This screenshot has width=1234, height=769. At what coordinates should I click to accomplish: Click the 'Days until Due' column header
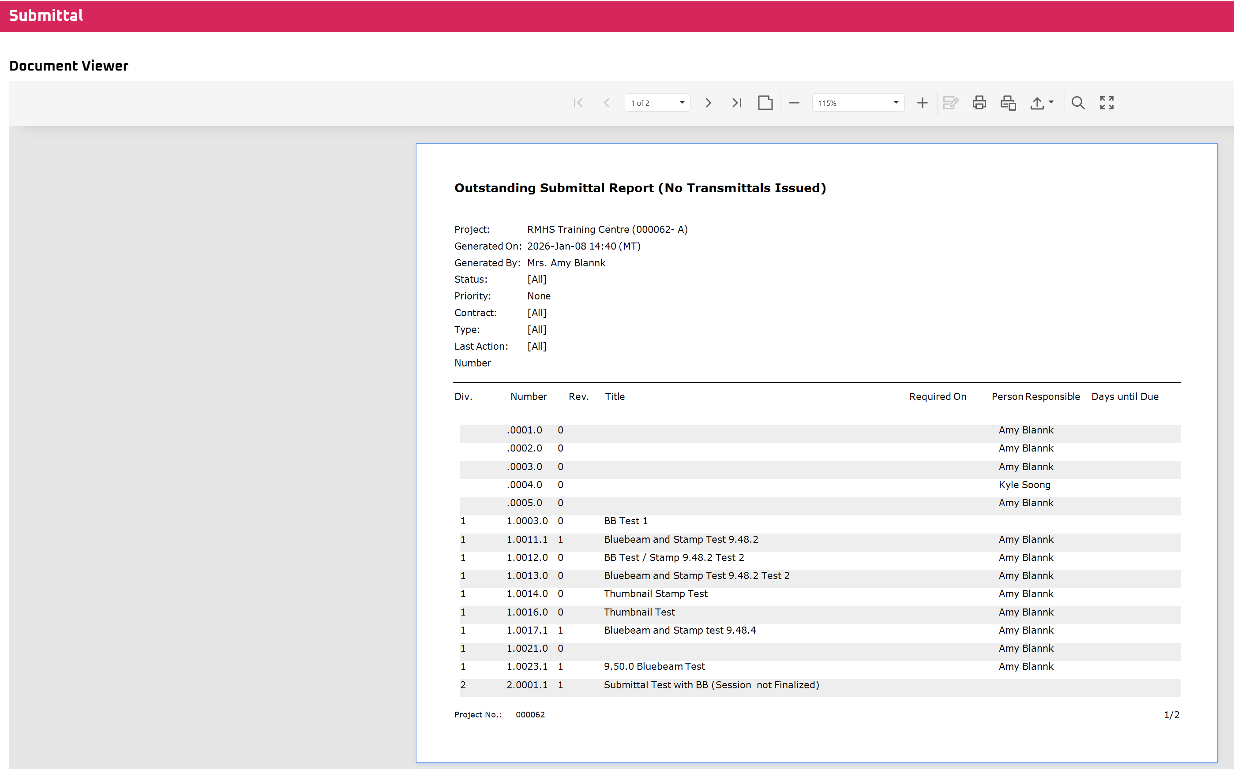pyautogui.click(x=1125, y=397)
